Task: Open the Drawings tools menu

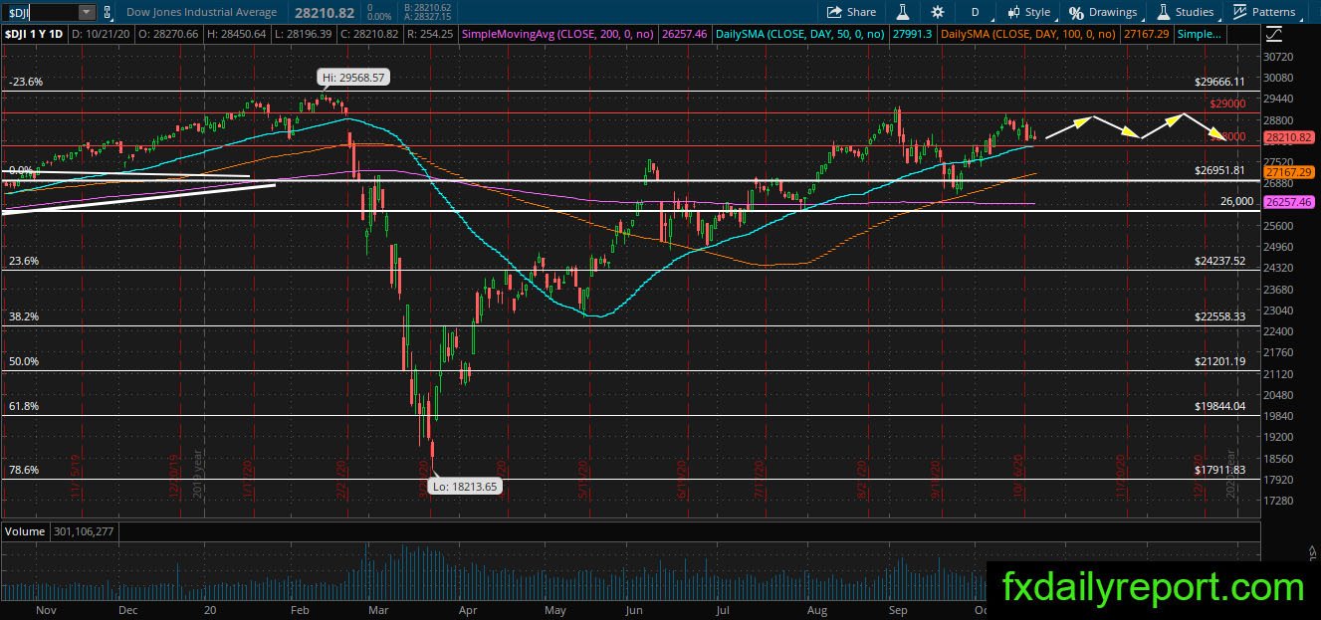Action: click(1103, 12)
